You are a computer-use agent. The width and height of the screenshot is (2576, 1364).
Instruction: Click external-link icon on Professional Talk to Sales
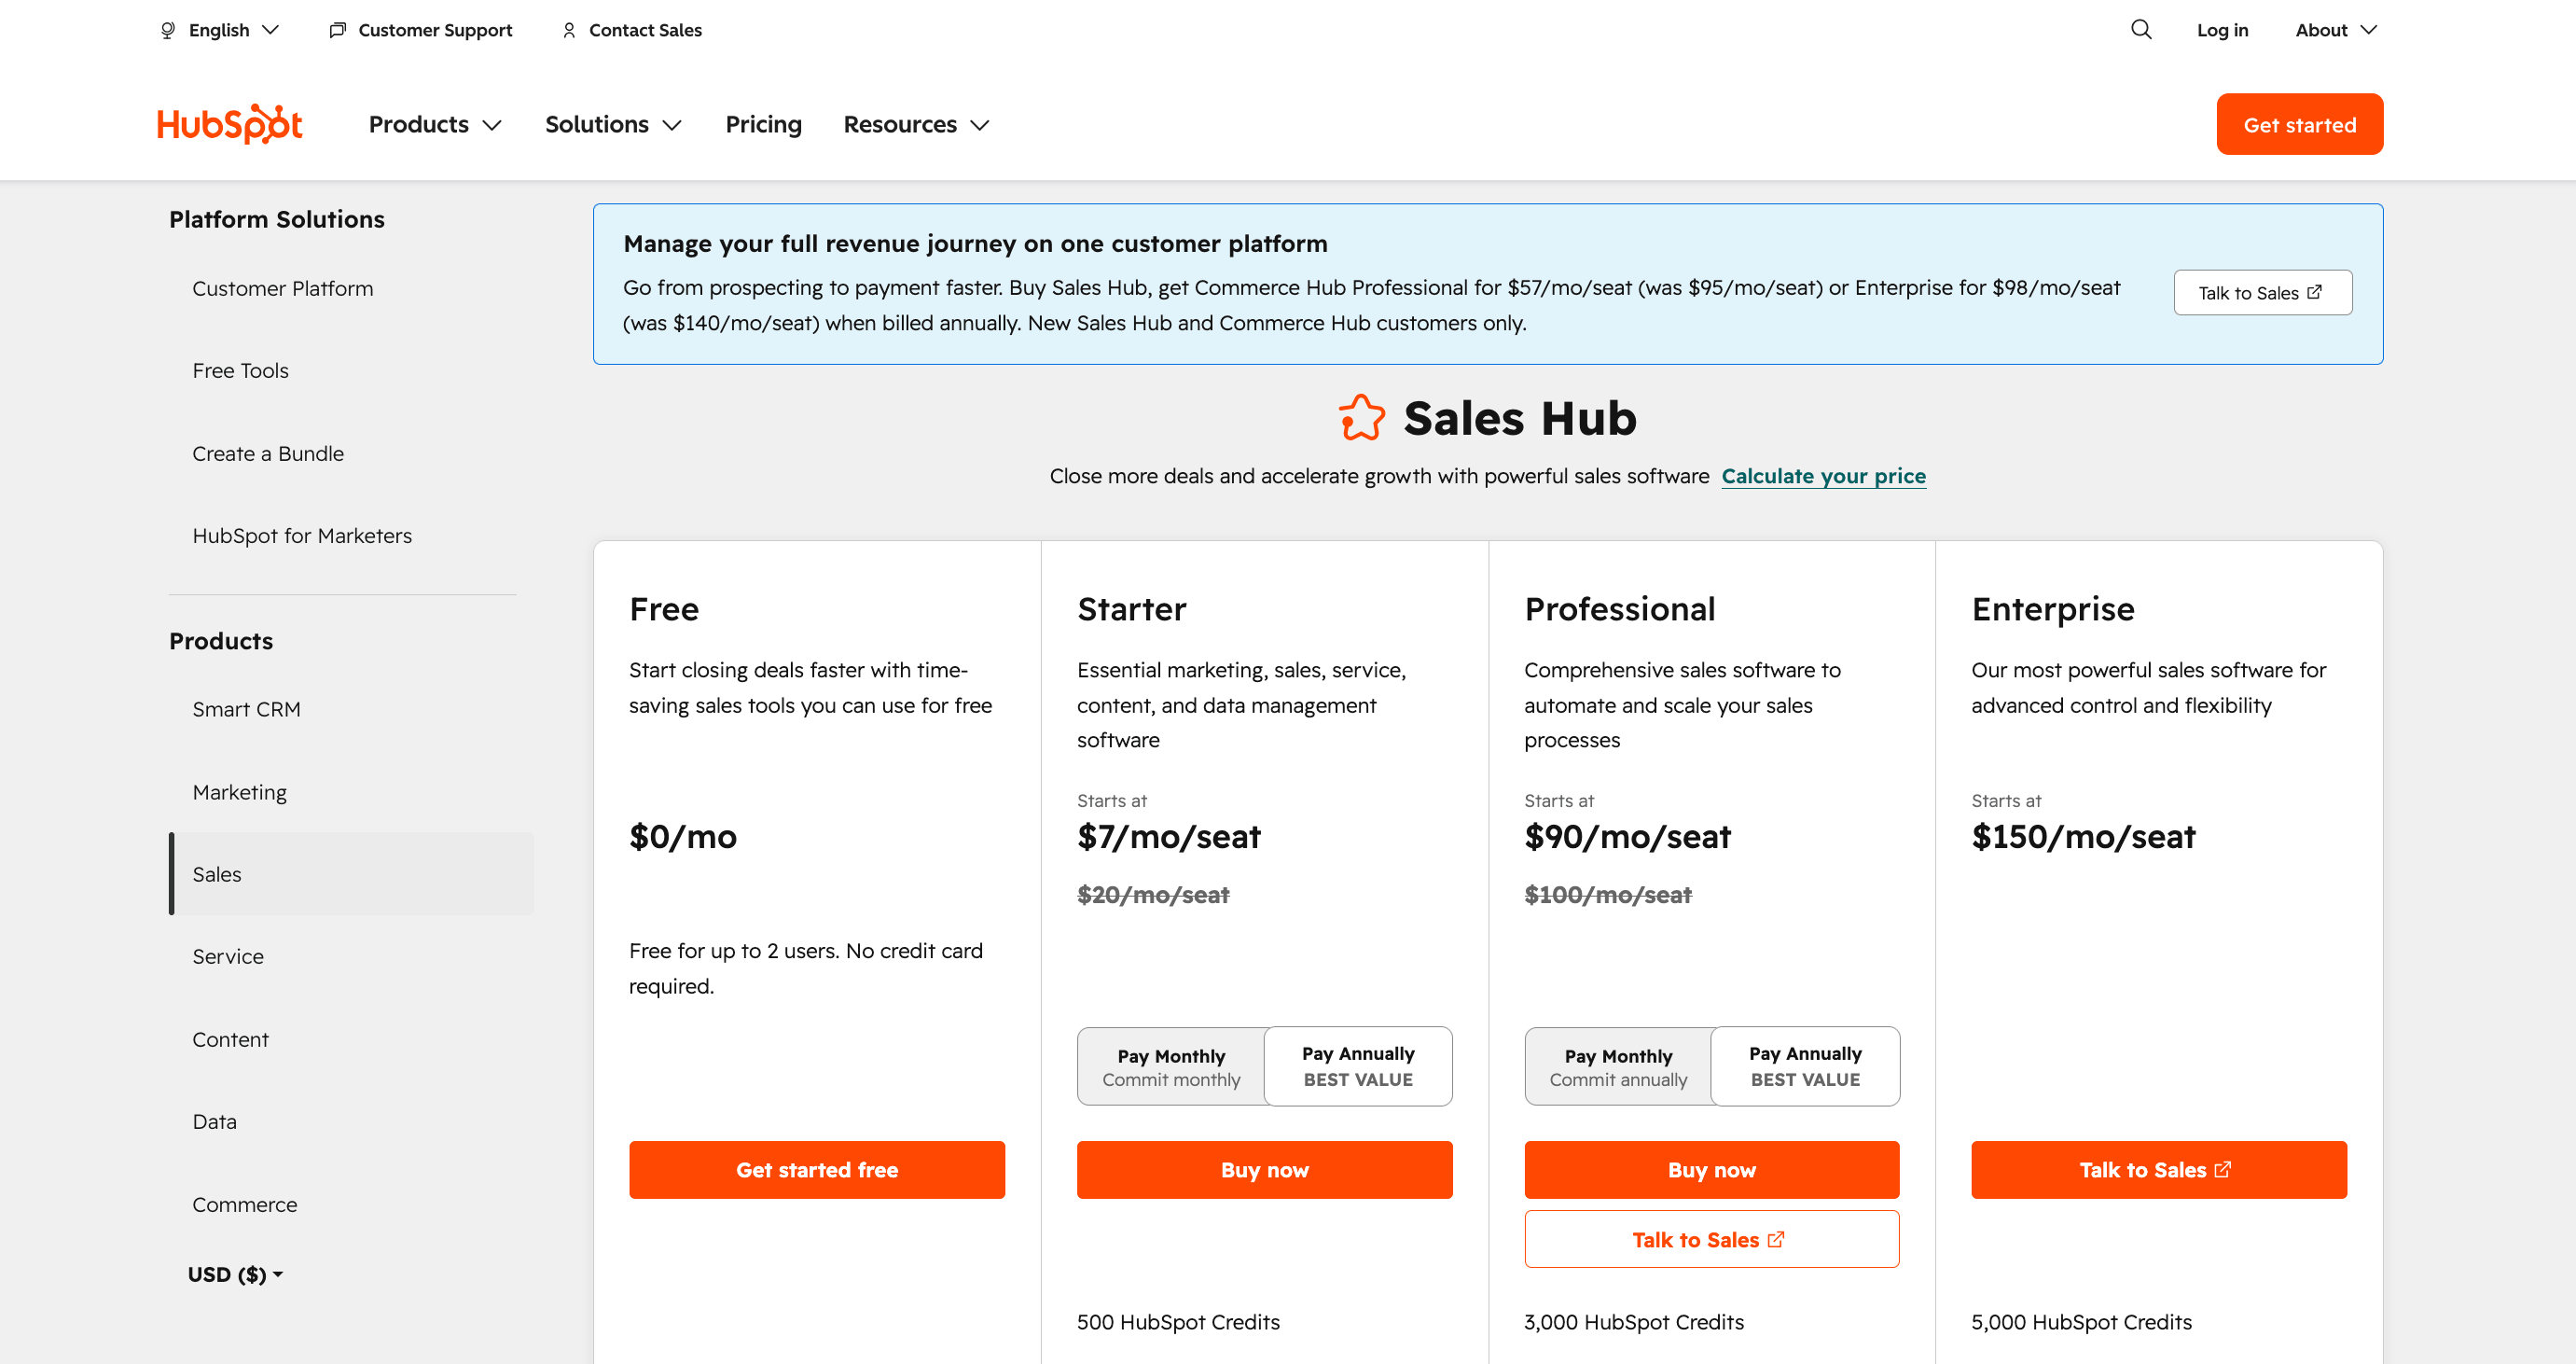(1776, 1239)
